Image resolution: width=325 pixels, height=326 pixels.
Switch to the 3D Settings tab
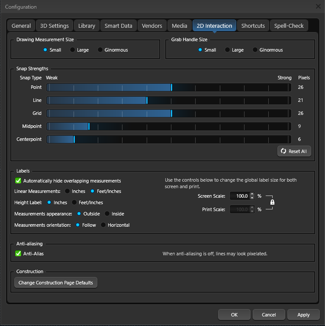tap(55, 26)
